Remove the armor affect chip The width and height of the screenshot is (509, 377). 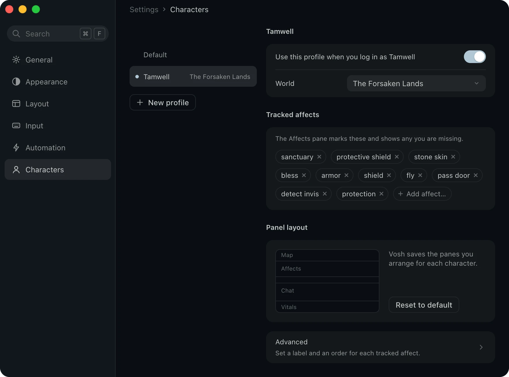(346, 175)
